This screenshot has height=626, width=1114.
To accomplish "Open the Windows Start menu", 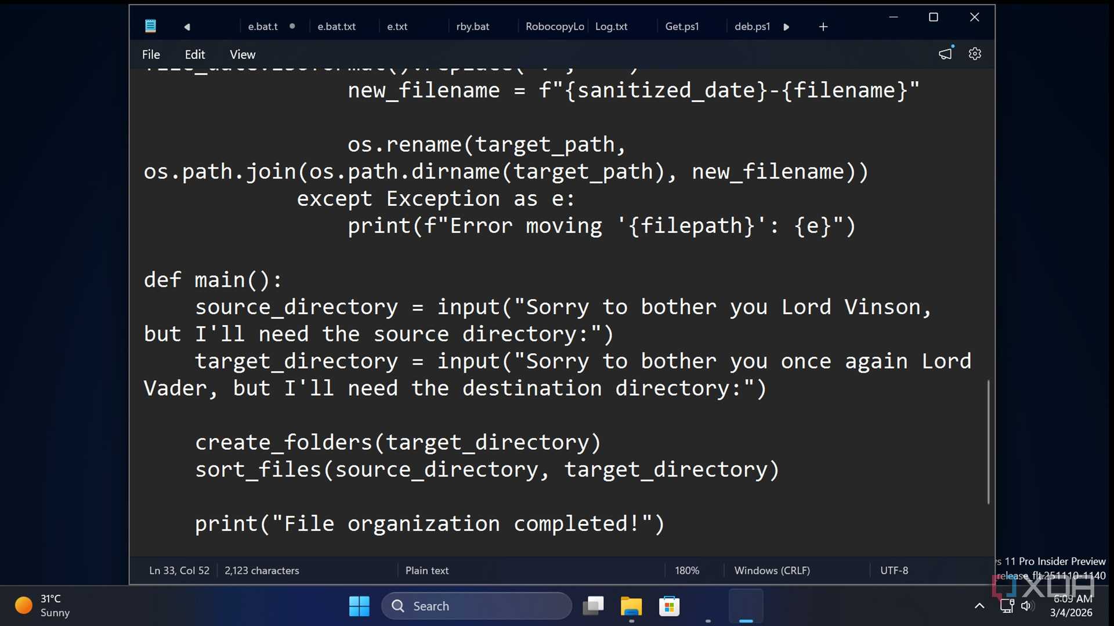I will pyautogui.click(x=359, y=606).
